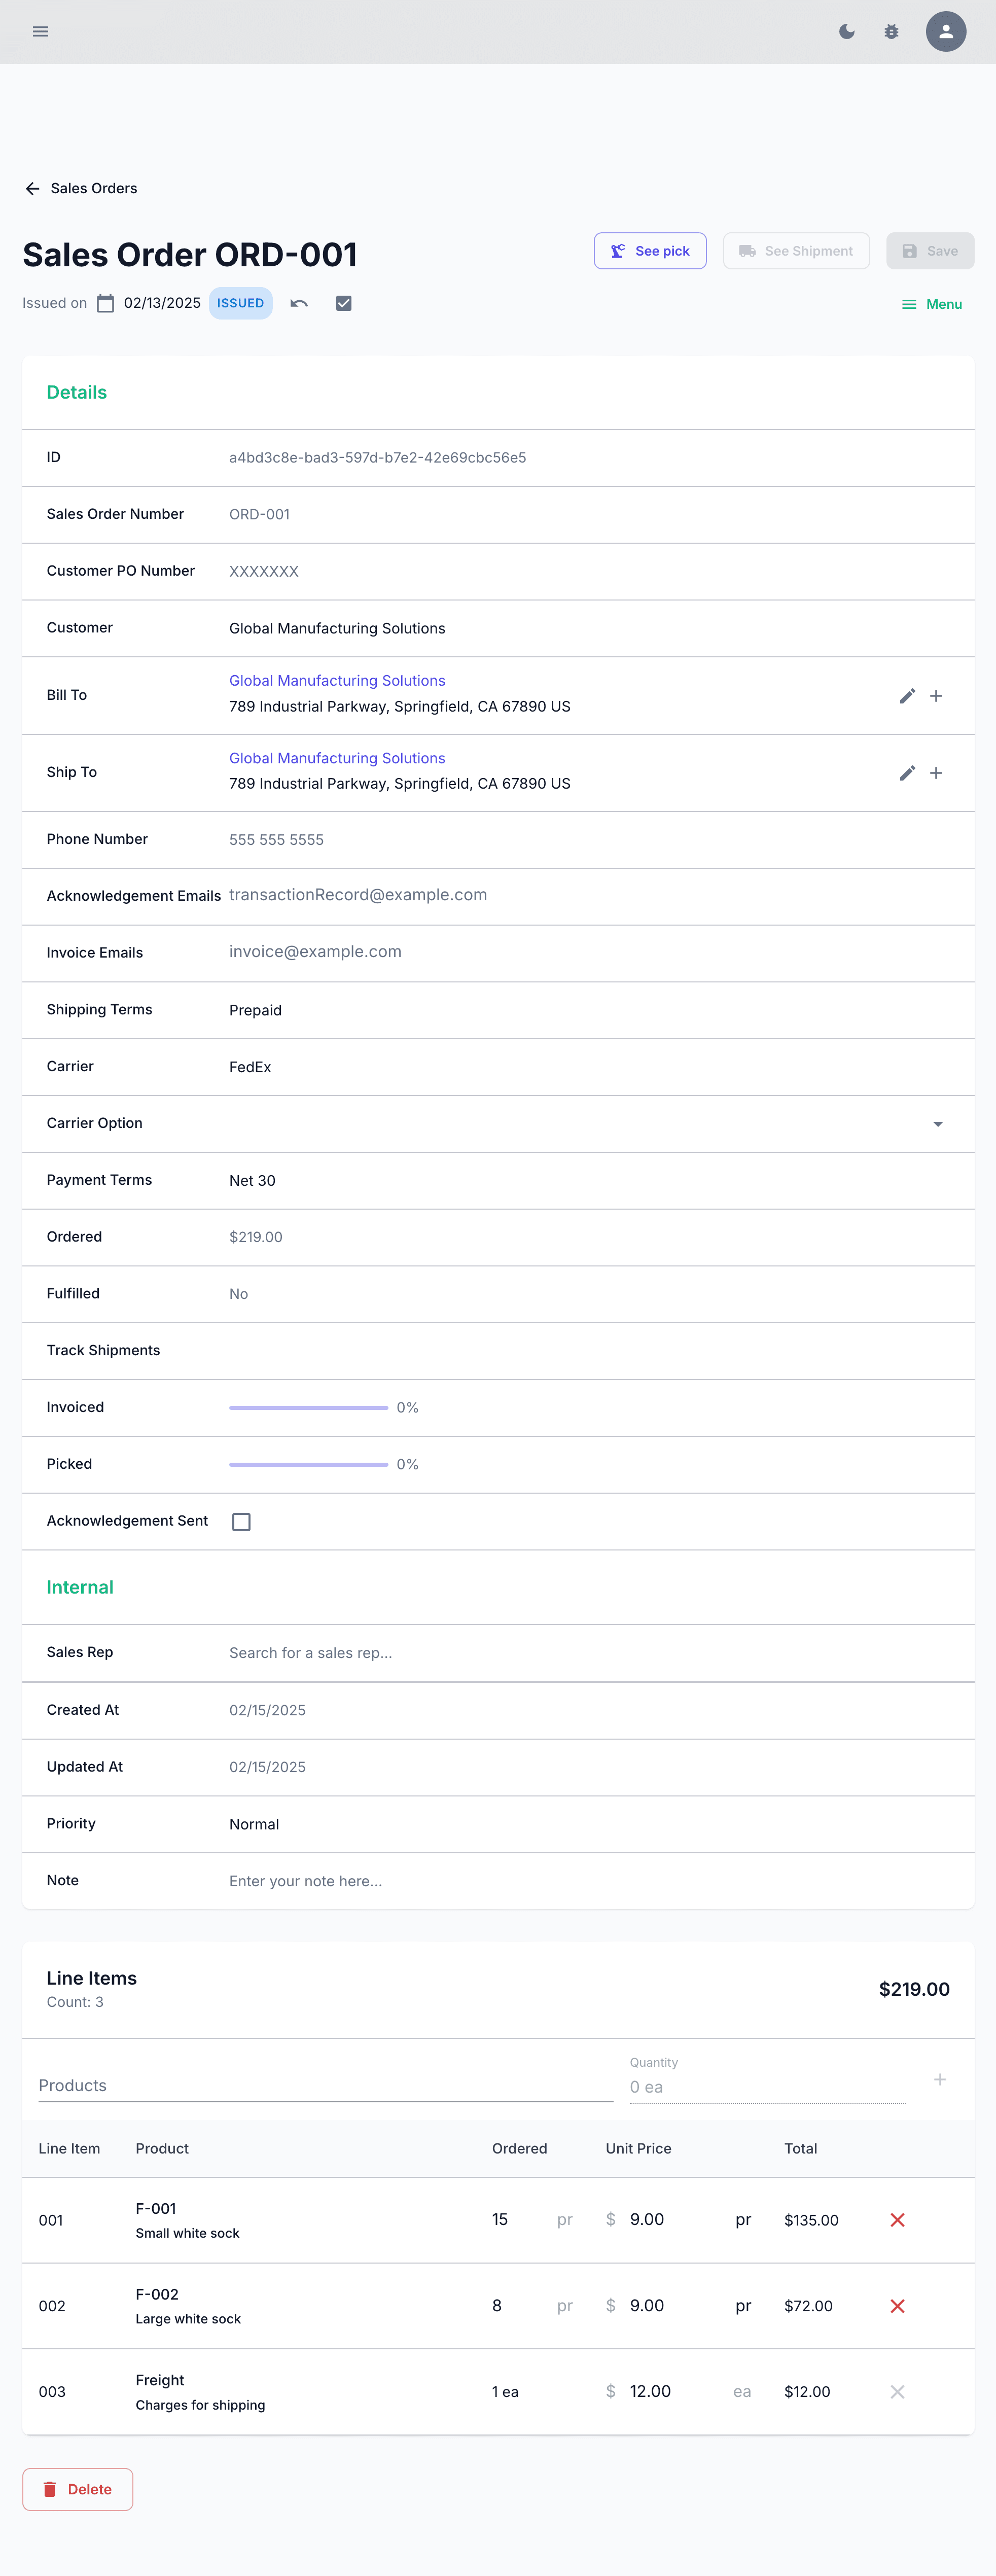Click the Invoice Emails field
The width and height of the screenshot is (996, 2576).
(590, 952)
